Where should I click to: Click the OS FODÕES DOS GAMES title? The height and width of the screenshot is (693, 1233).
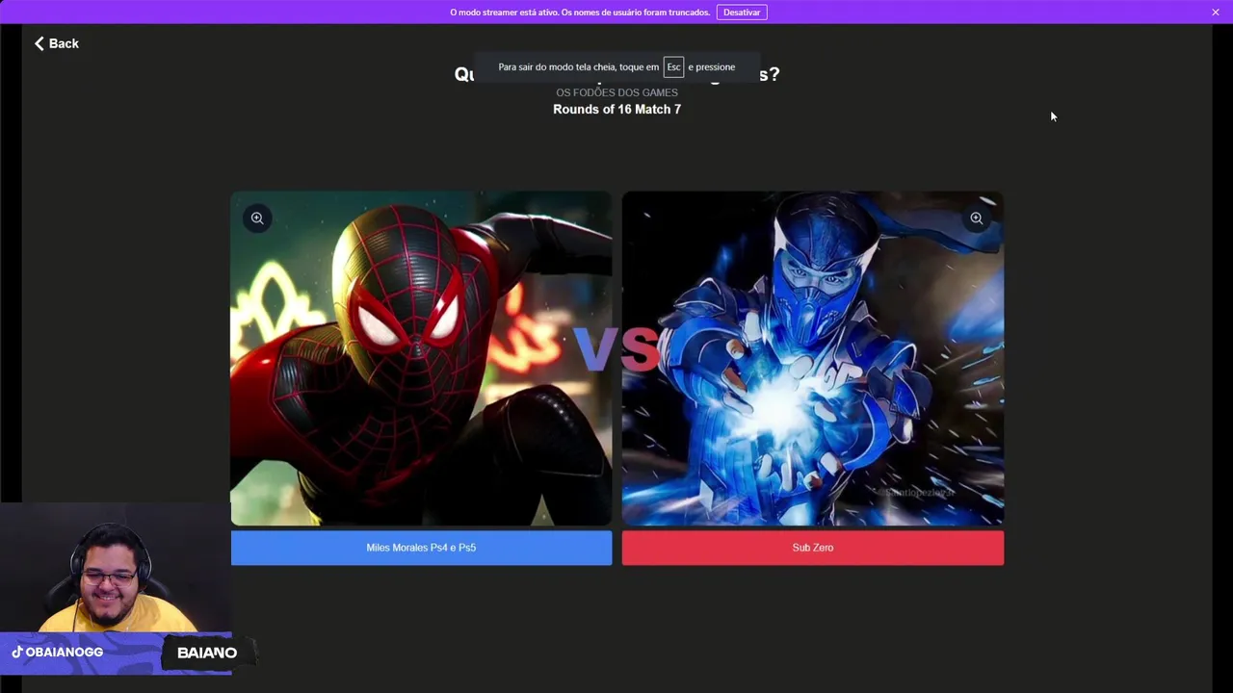point(616,92)
